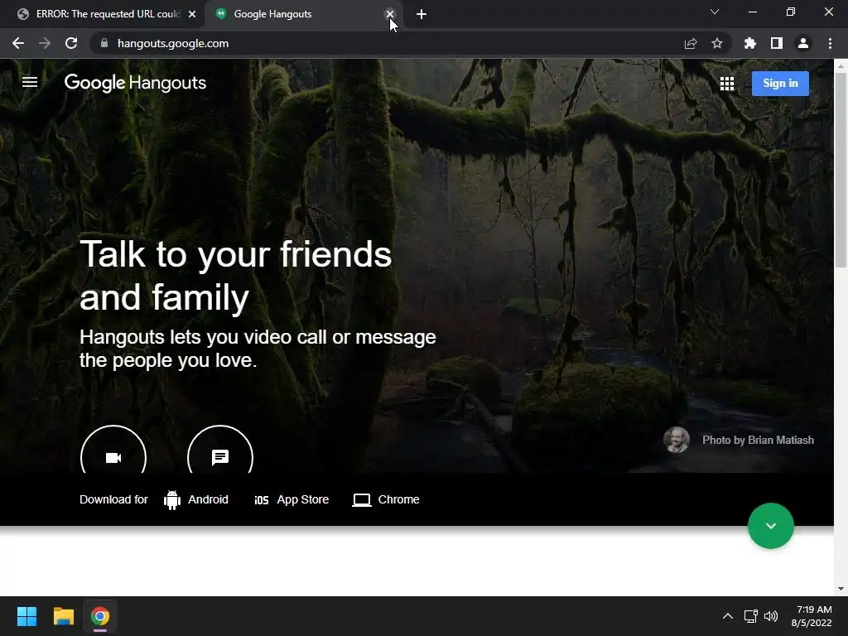This screenshot has width=848, height=636.
Task: Click the Chrome icon in the taskbar
Action: [100, 616]
